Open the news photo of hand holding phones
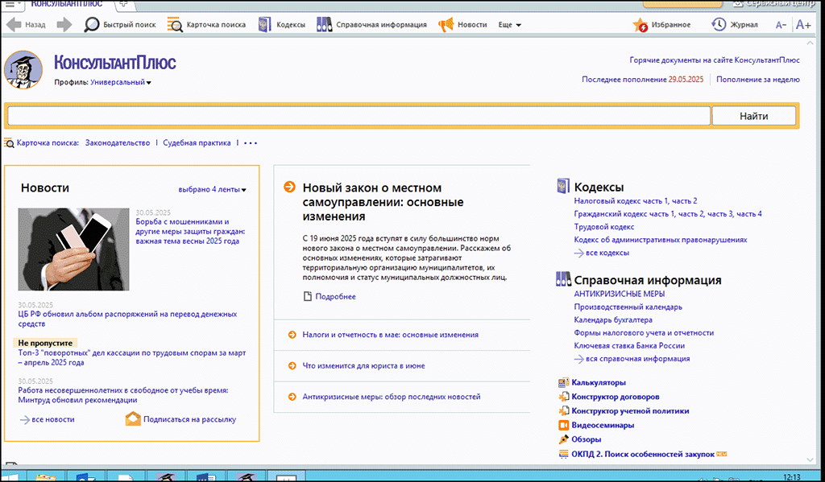This screenshot has width=825, height=482. click(x=73, y=249)
